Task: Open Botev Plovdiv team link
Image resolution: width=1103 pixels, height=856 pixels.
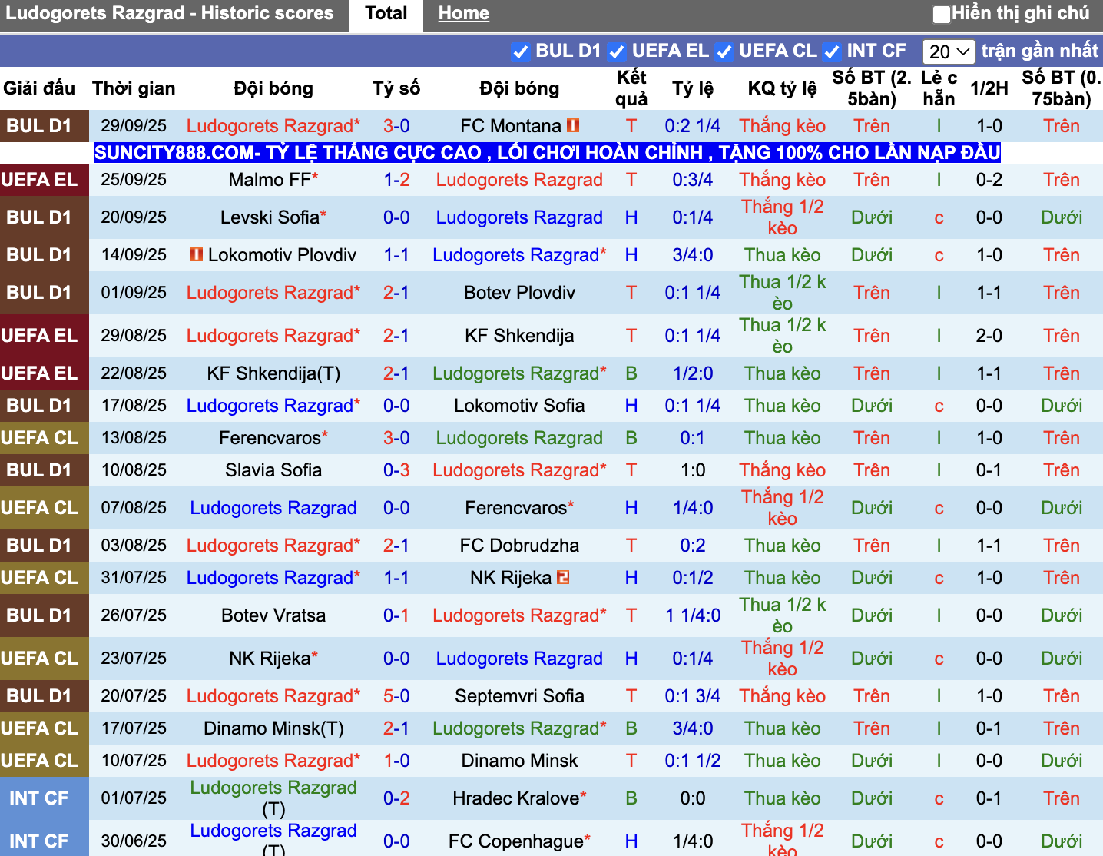Action: tap(519, 292)
